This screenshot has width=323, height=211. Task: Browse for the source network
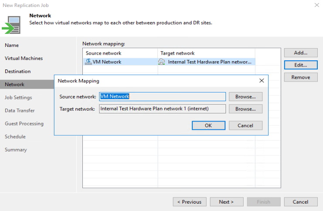tap(245, 97)
